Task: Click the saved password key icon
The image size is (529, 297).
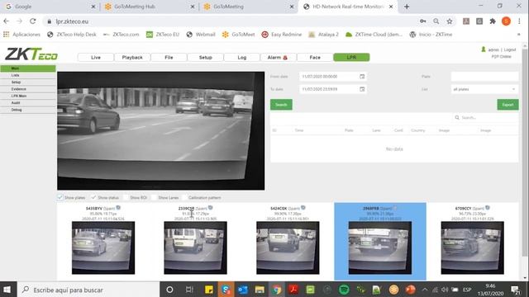Action: point(422,21)
